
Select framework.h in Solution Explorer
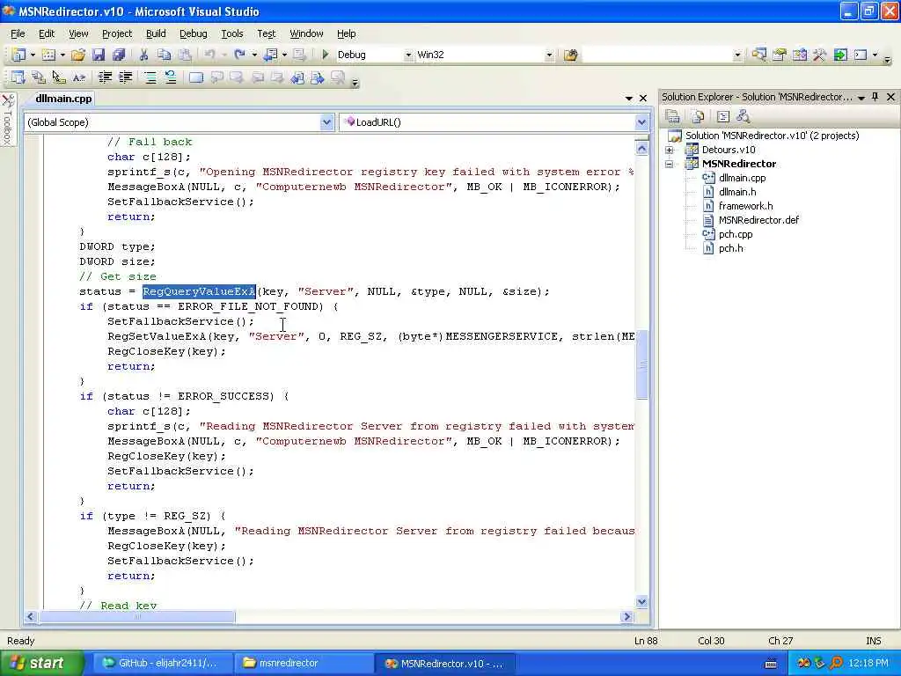(x=745, y=206)
